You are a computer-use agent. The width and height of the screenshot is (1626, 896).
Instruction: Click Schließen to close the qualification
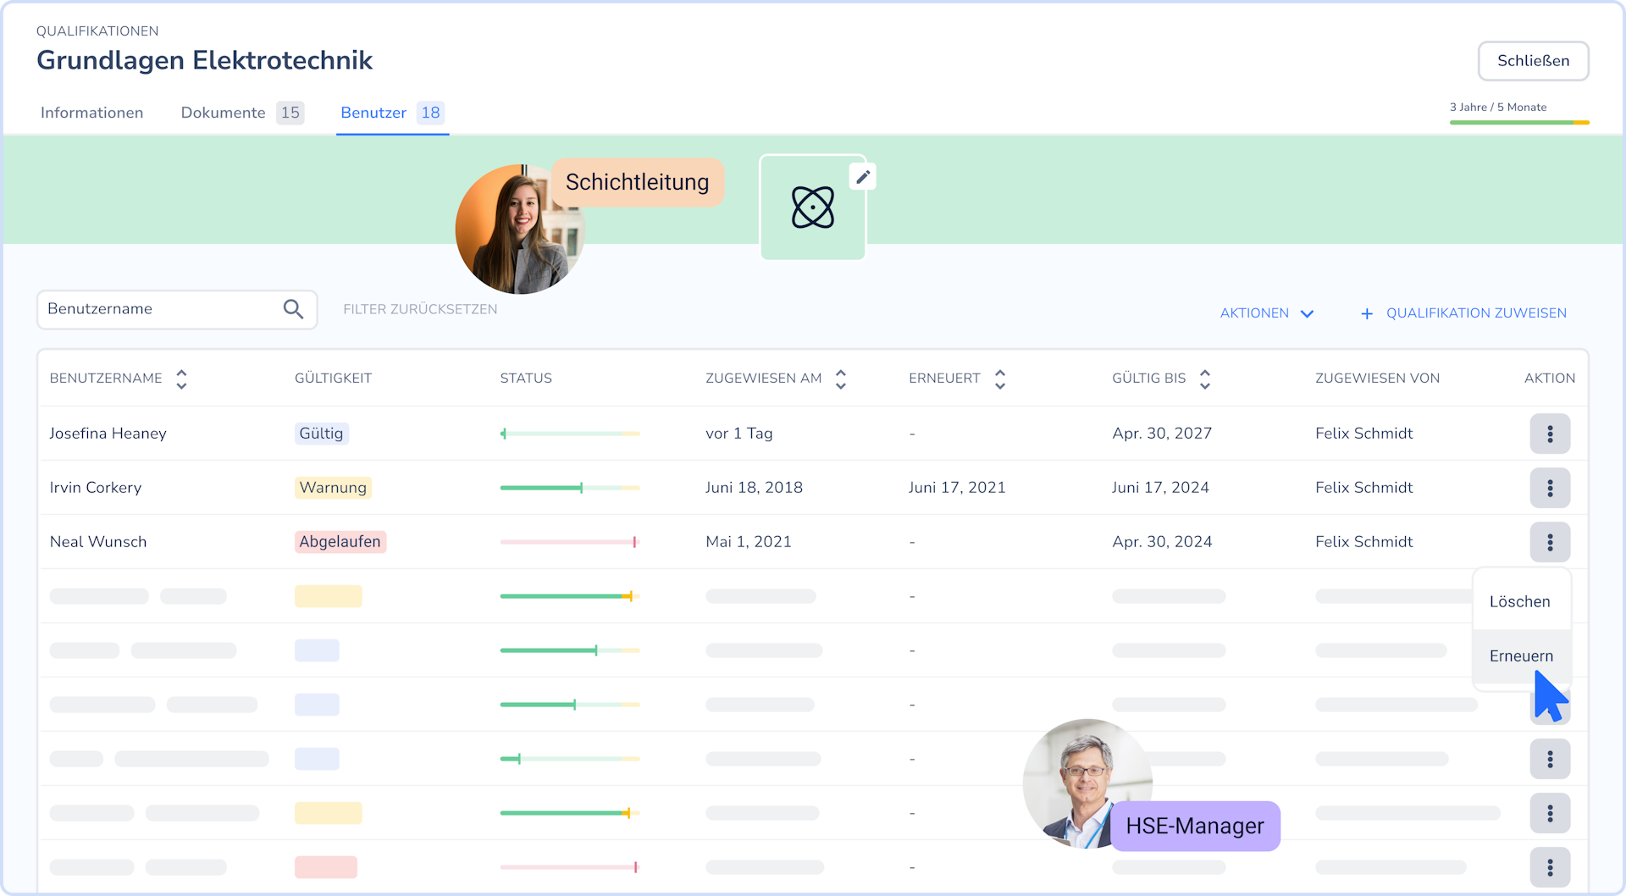point(1533,61)
